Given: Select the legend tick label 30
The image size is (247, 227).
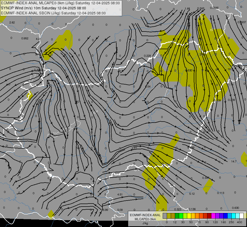Looking at the screenshot, I should tap(183, 222).
